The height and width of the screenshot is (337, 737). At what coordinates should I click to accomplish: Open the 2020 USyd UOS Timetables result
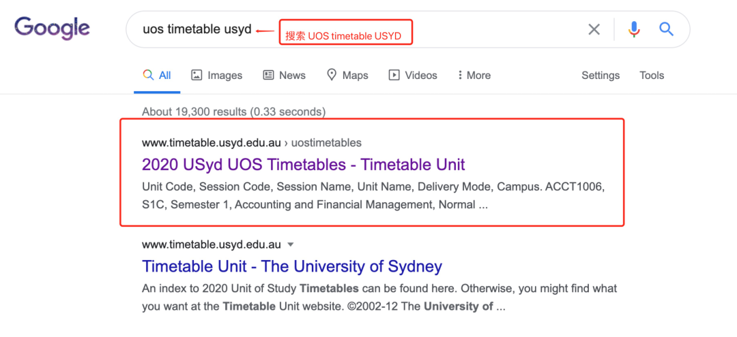click(304, 165)
